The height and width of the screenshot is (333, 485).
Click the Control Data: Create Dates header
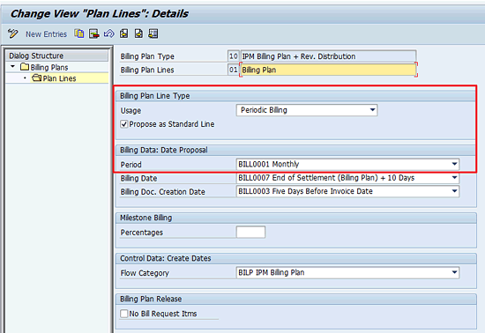166,258
